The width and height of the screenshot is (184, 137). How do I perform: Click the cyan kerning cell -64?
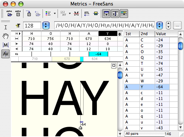pyautogui.click(x=98, y=54)
